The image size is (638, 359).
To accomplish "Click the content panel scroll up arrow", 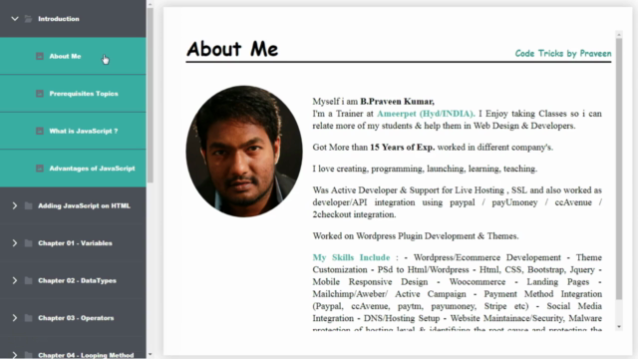I will [619, 35].
